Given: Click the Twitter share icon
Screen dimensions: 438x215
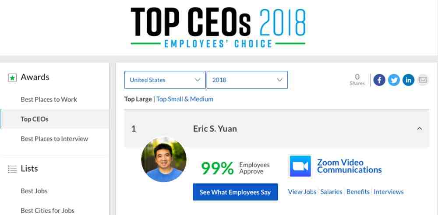Looking at the screenshot, I should (x=394, y=80).
